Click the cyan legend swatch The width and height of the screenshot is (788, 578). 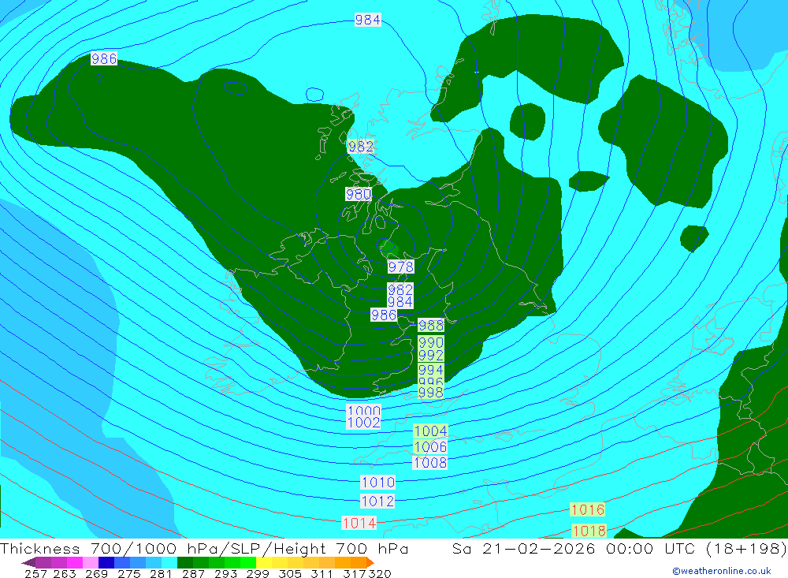pos(169,562)
